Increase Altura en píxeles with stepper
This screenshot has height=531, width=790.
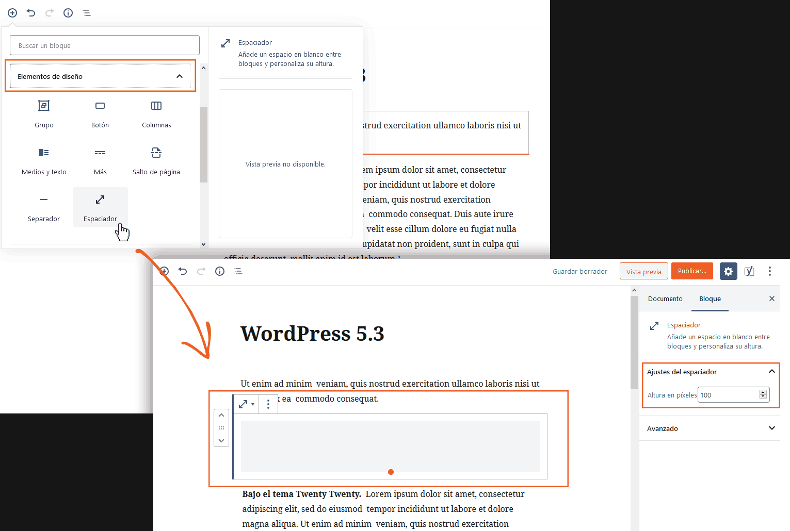pos(763,393)
